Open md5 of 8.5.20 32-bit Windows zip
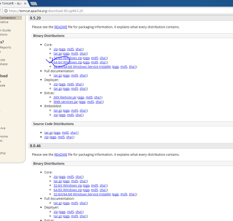Screen dimensions: 233x221 pos(95,58)
